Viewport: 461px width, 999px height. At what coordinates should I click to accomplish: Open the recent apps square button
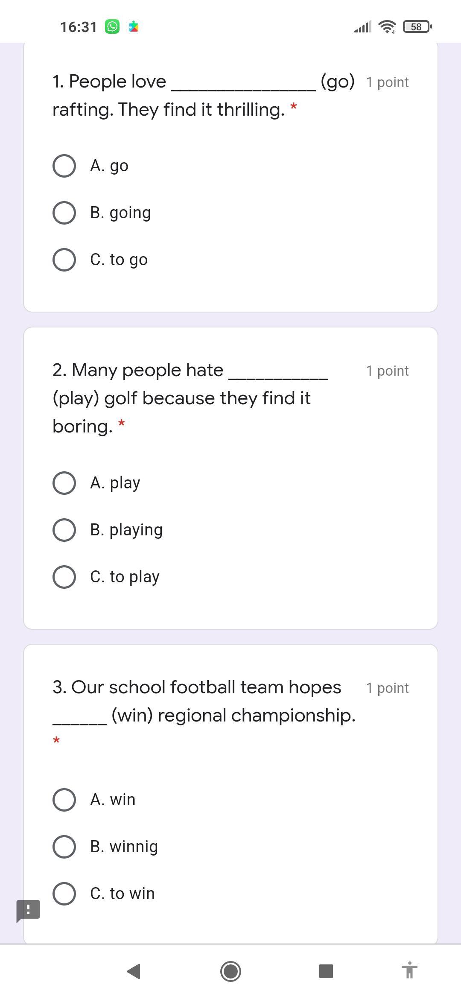326,971
